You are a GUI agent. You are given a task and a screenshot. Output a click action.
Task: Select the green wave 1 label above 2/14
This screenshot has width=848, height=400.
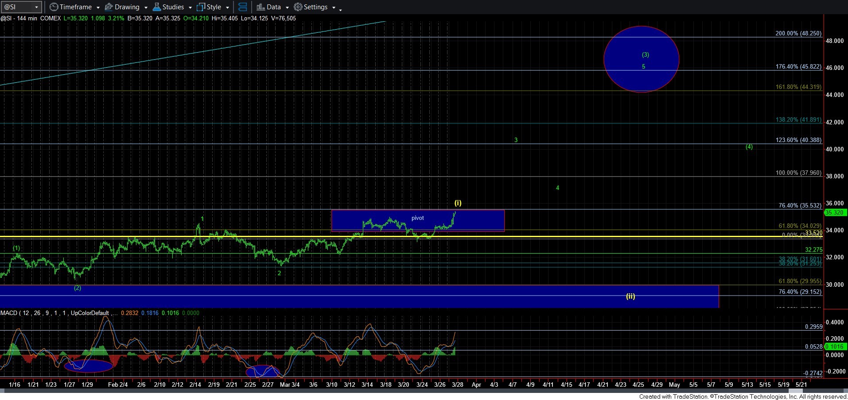tap(202, 219)
